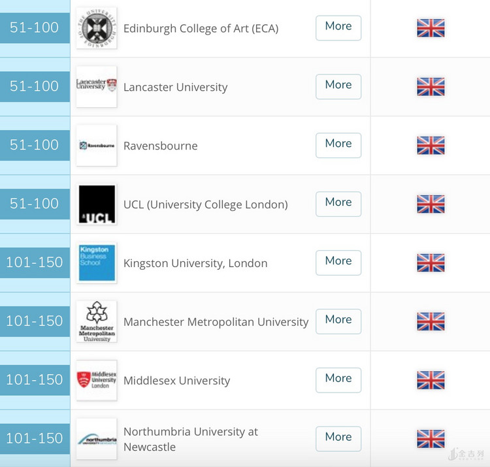Click the Middlesex University London logo
Viewport: 490px width, 467px height.
pyautogui.click(x=97, y=380)
